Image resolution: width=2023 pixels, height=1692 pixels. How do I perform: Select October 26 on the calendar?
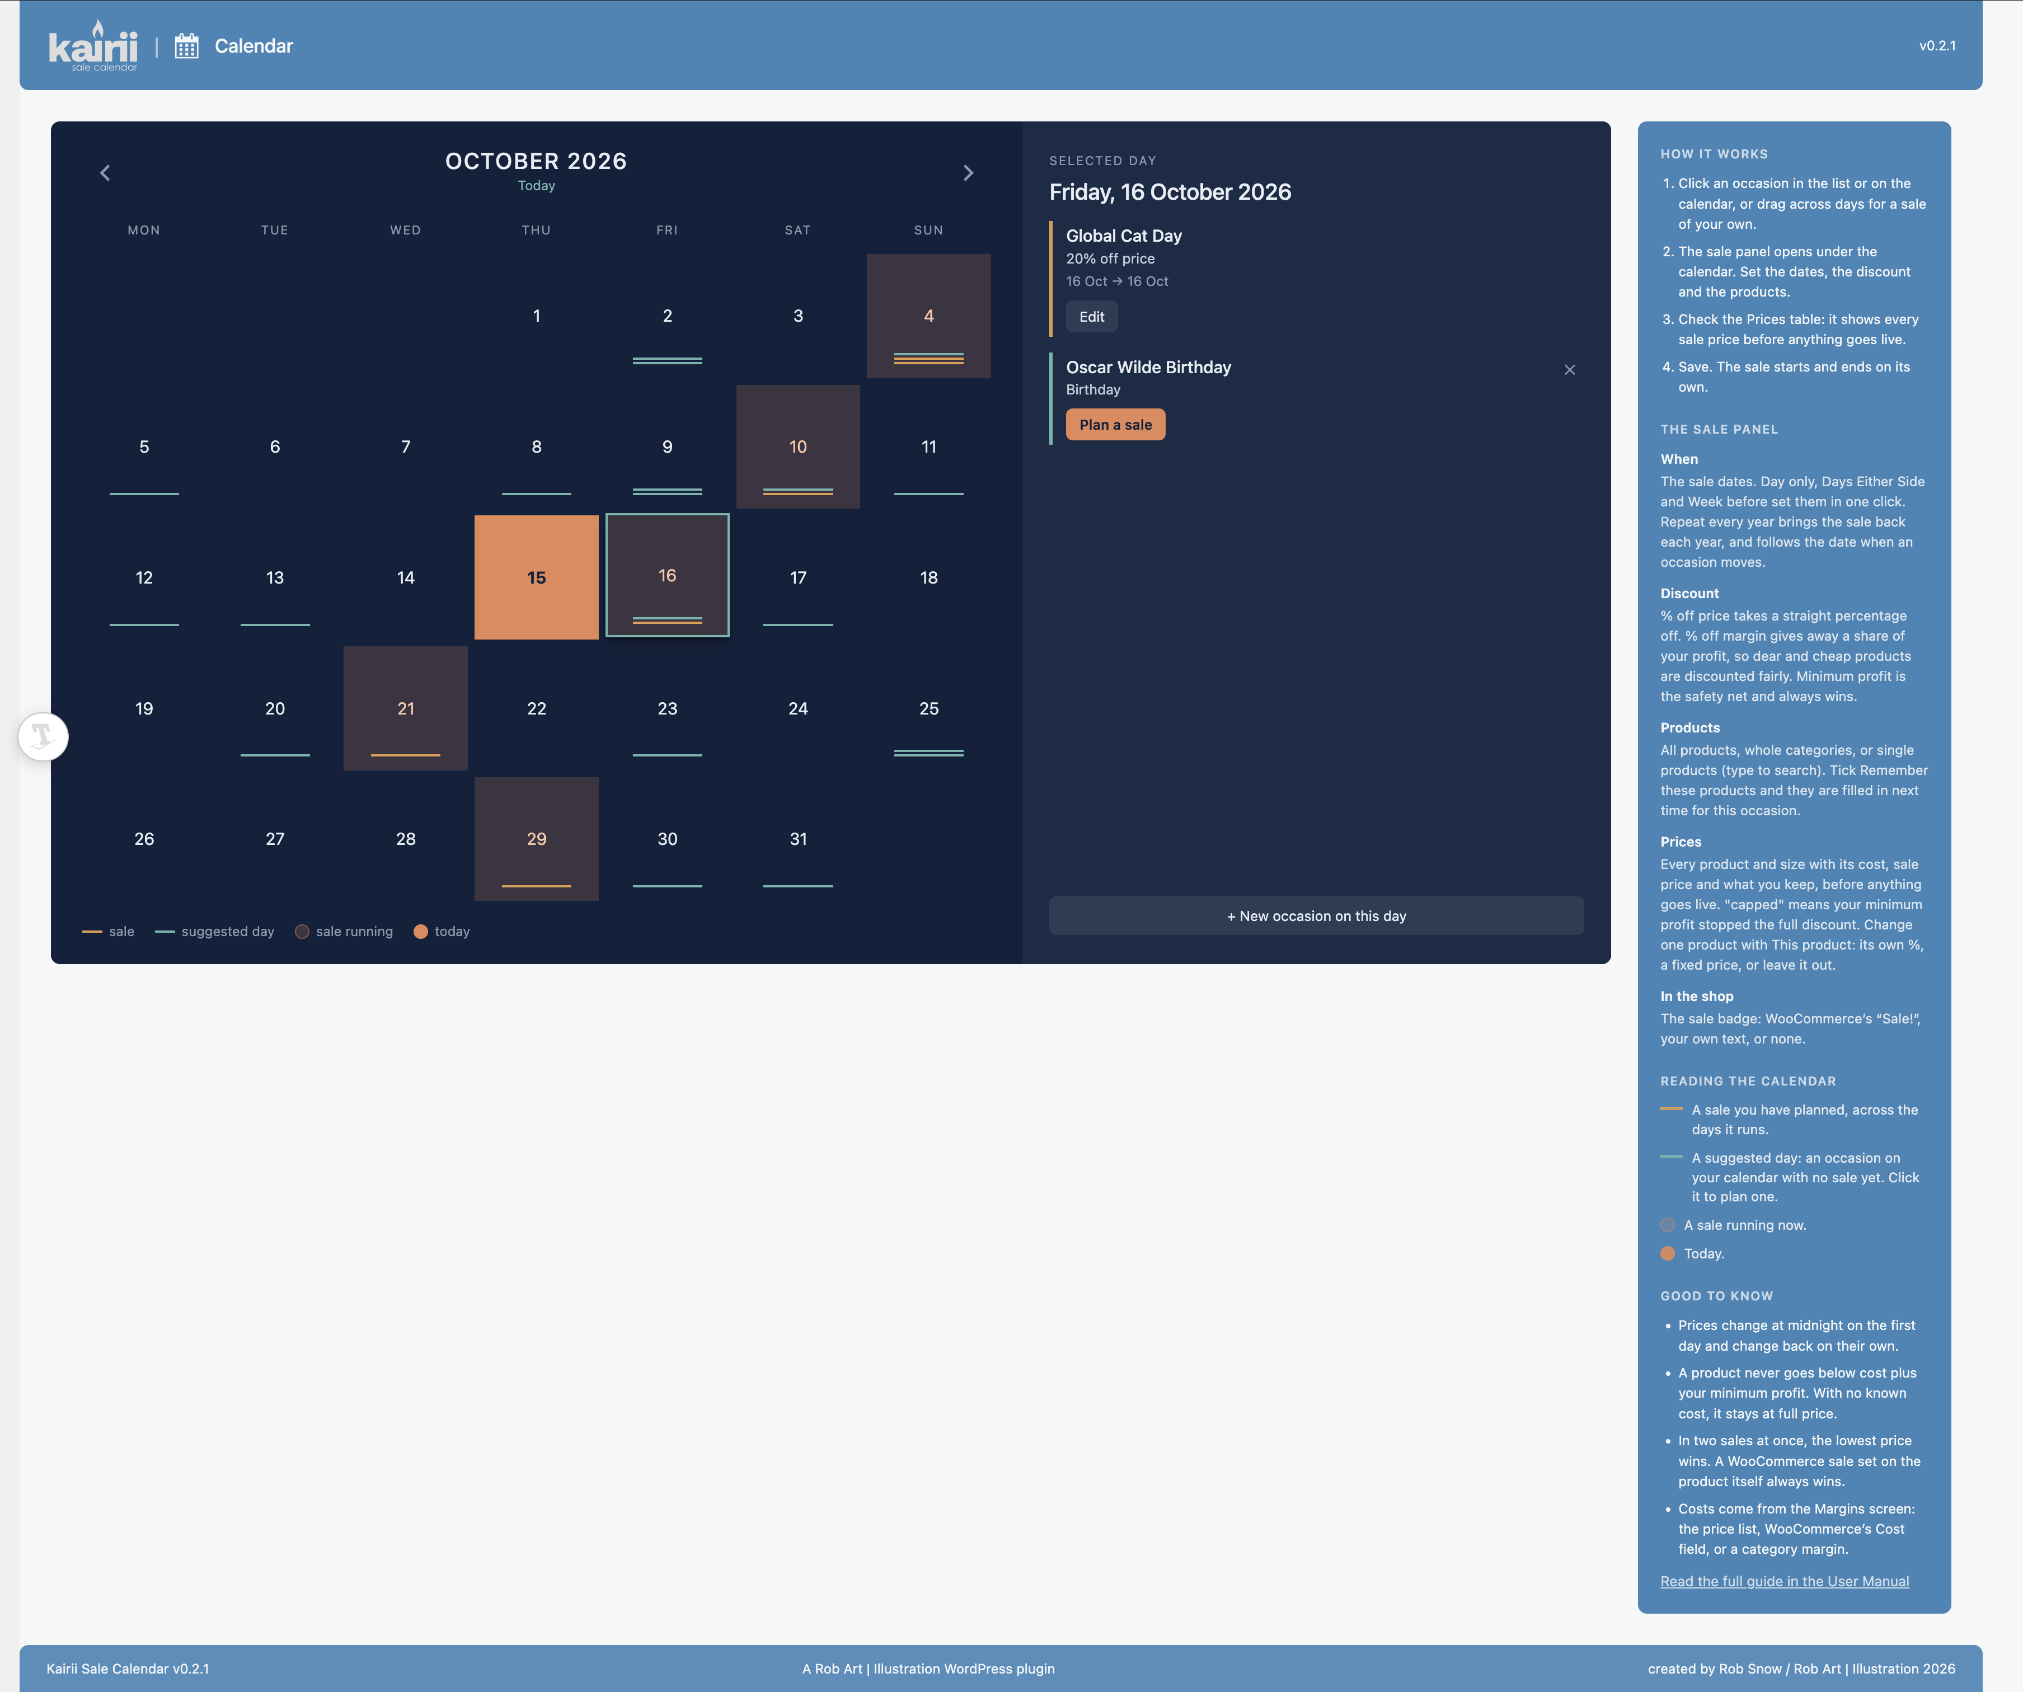[144, 839]
